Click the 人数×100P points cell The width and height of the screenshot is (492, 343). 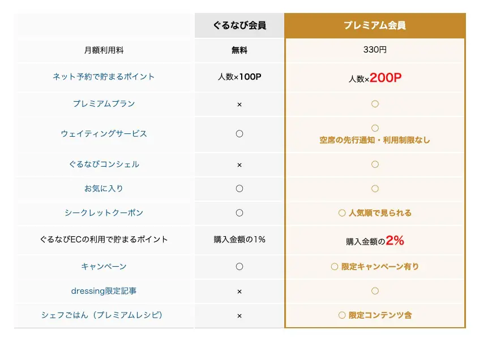click(x=239, y=77)
